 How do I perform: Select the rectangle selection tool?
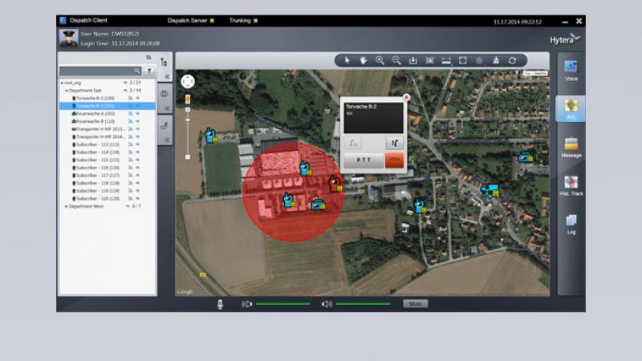[x=463, y=61]
